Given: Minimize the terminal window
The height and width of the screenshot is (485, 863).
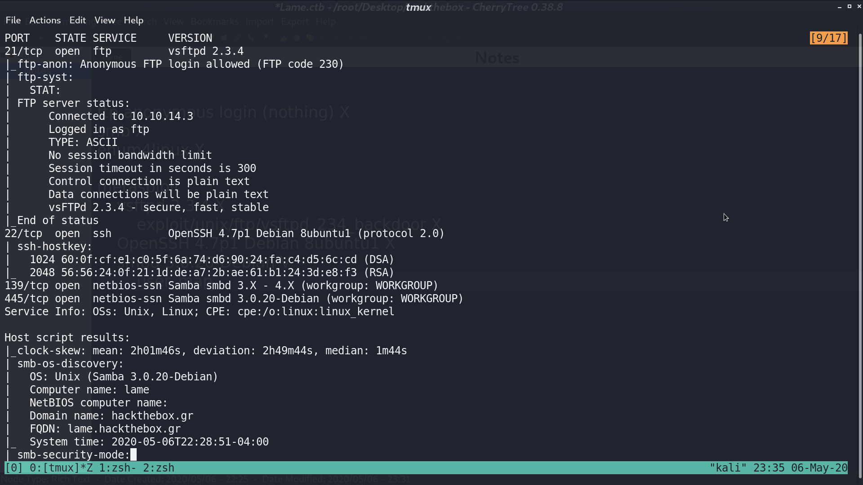Looking at the screenshot, I should (x=840, y=7).
